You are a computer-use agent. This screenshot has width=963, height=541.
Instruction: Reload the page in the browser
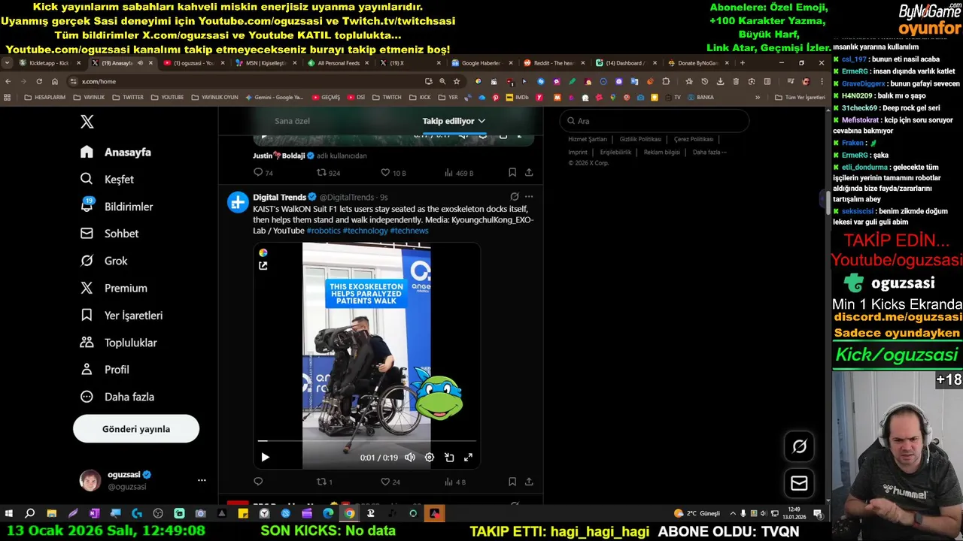click(39, 81)
